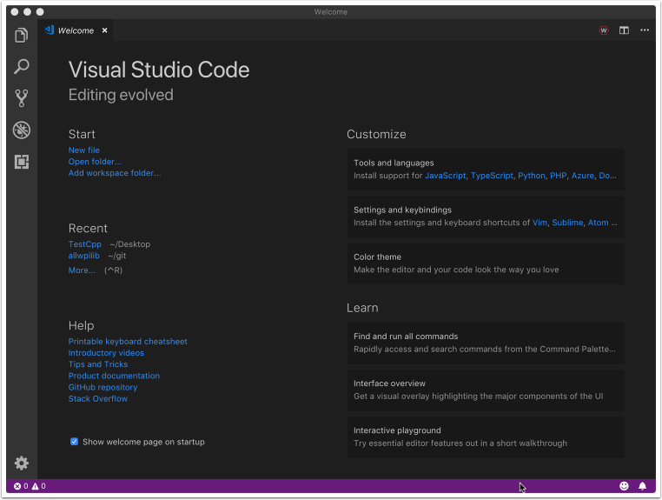Click errors and warnings count in status bar

click(x=30, y=486)
